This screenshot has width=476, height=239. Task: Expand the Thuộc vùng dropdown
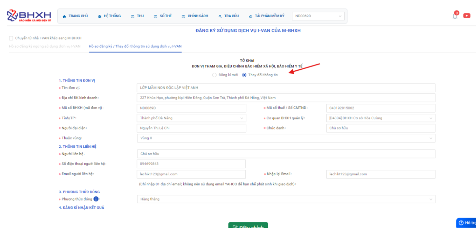[286, 138]
